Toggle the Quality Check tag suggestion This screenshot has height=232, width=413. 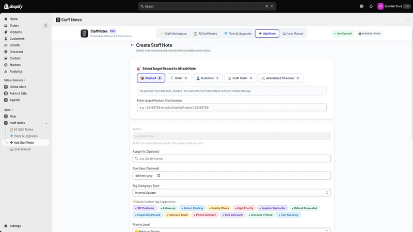pos(219,208)
